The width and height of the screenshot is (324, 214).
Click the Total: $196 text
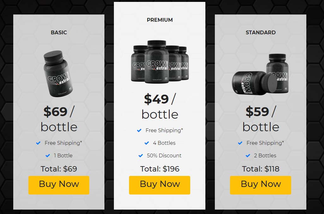click(x=160, y=169)
